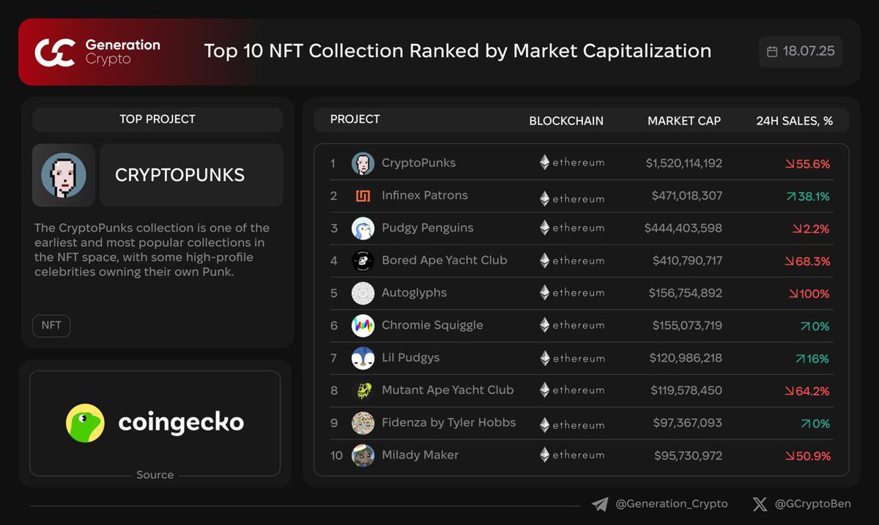The width and height of the screenshot is (879, 525).
Task: Click the $156,754,892 market cap value
Action: tap(685, 293)
